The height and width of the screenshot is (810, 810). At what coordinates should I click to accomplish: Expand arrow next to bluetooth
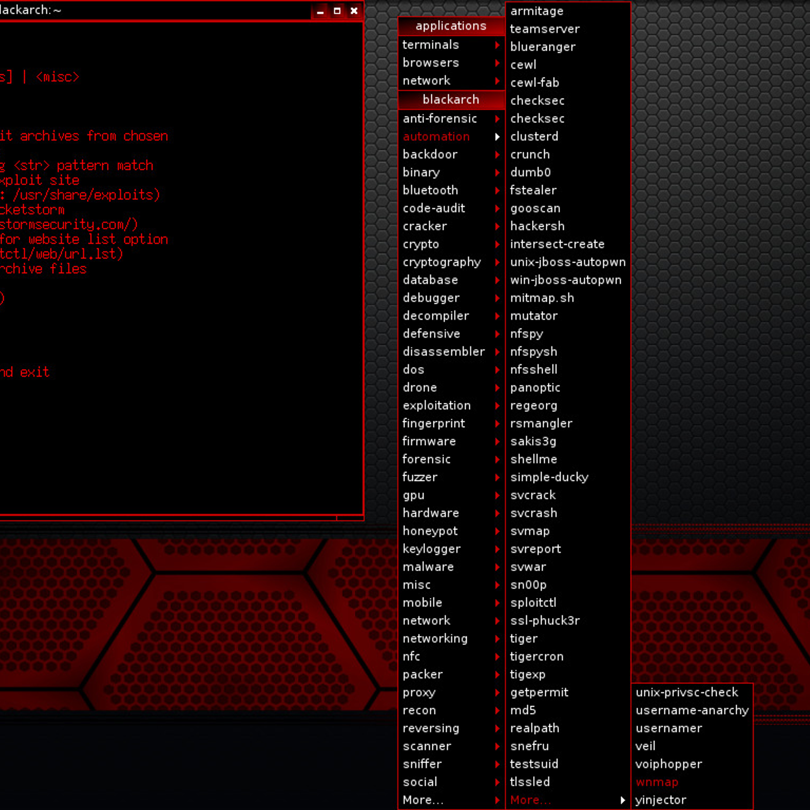[497, 190]
